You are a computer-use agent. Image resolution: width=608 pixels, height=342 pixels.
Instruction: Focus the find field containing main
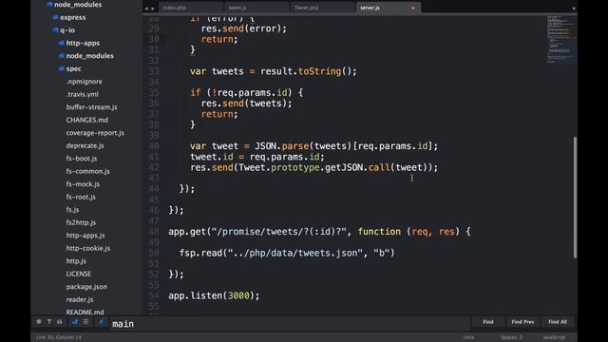pyautogui.click(x=290, y=323)
